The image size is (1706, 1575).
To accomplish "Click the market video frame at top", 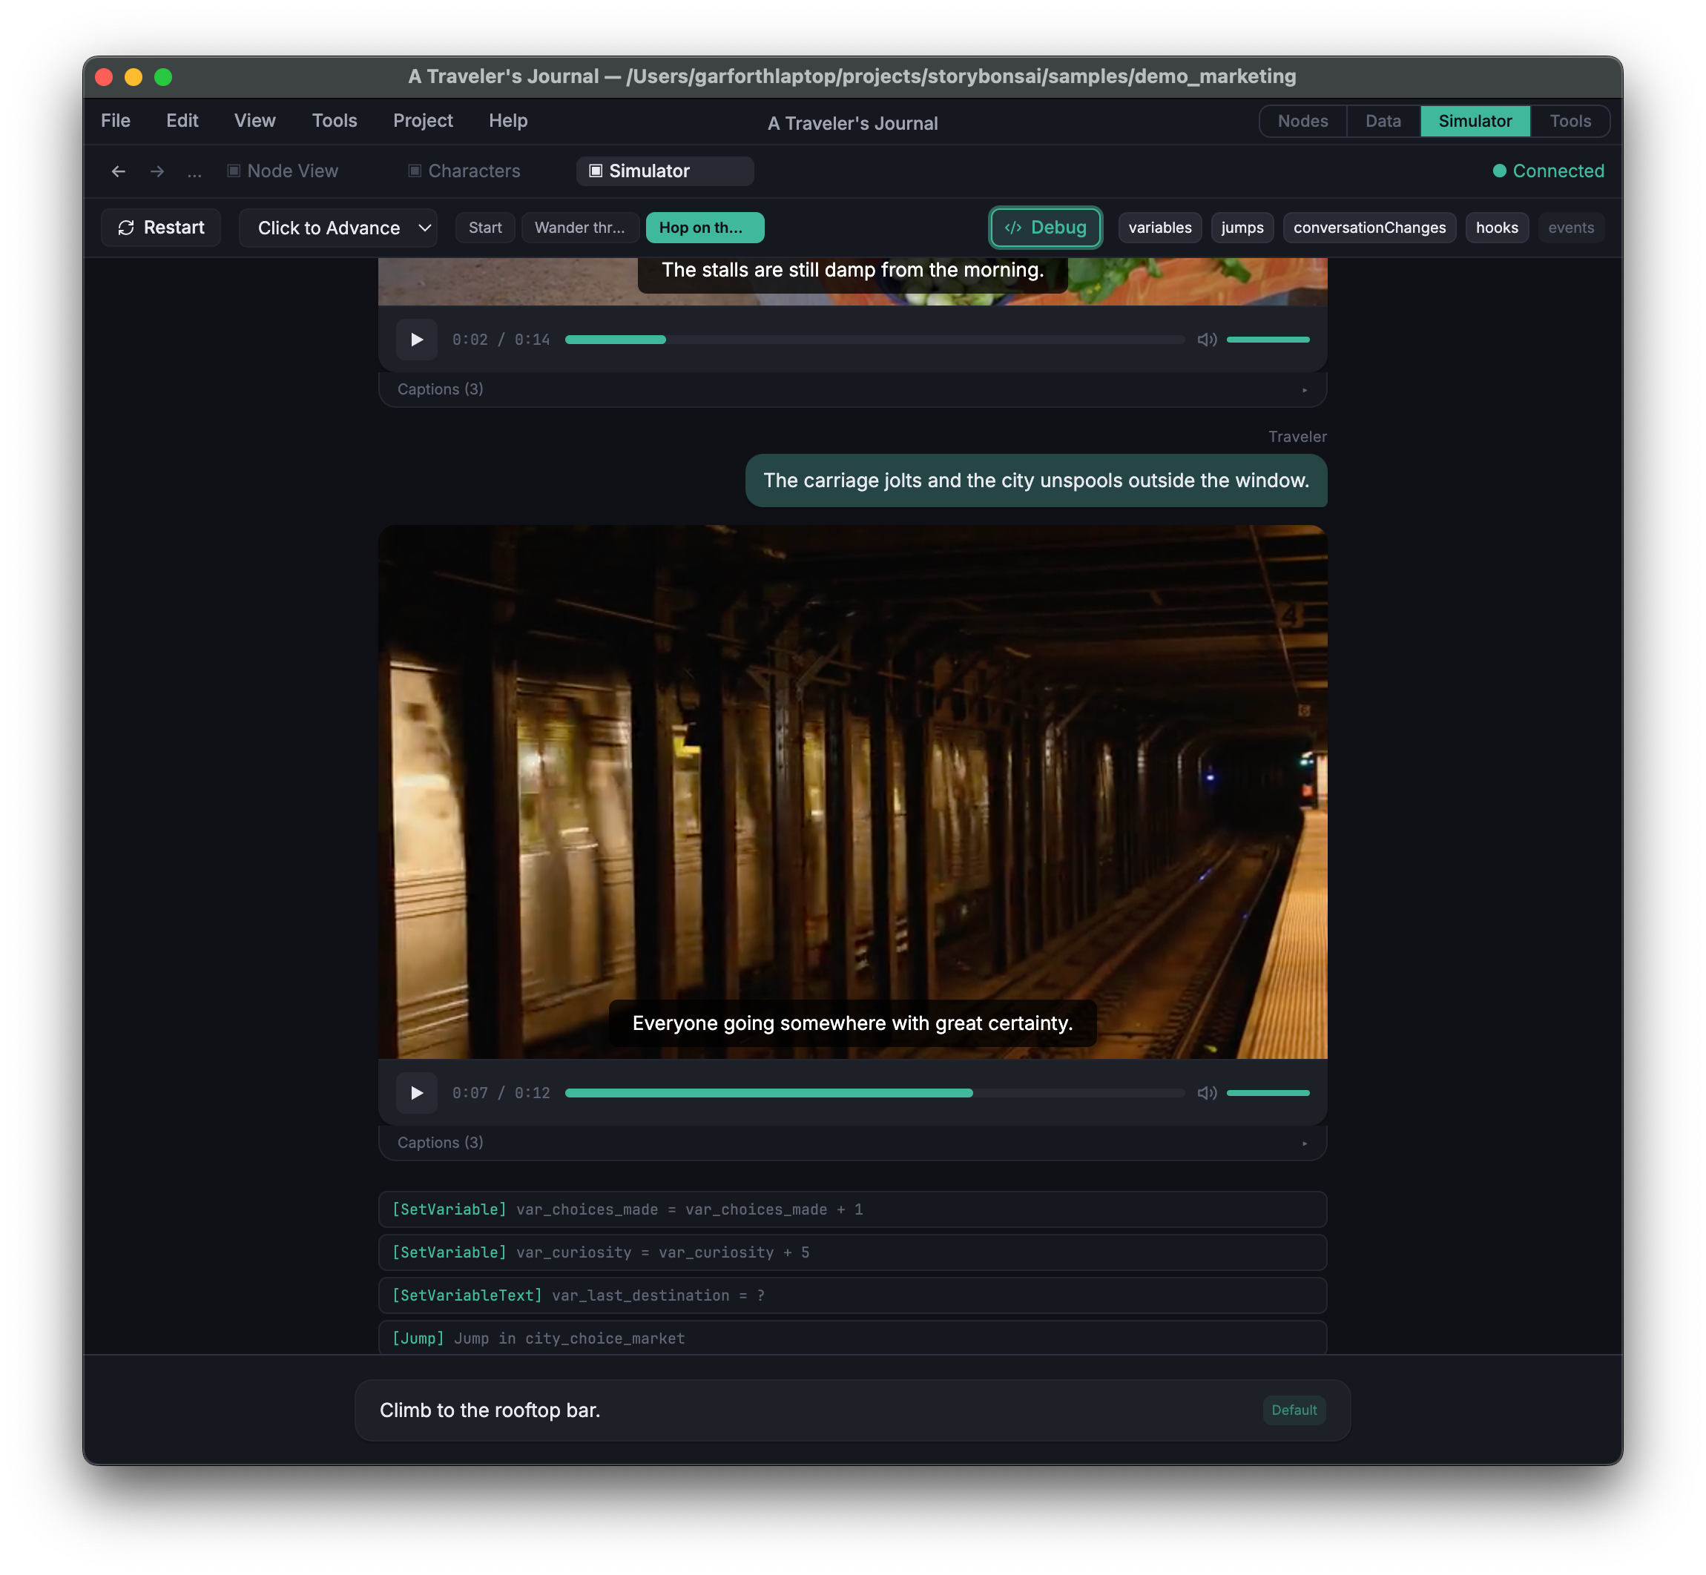I will [852, 282].
